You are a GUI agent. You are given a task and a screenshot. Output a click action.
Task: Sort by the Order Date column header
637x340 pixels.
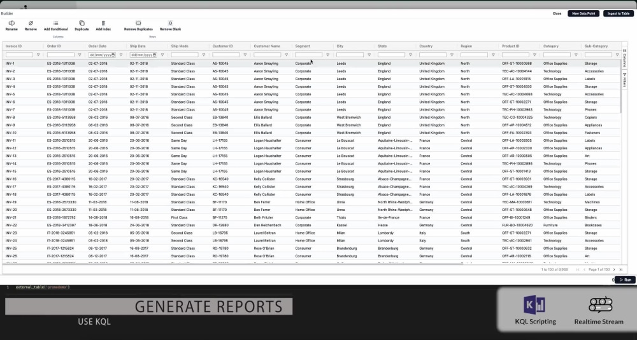(x=97, y=46)
